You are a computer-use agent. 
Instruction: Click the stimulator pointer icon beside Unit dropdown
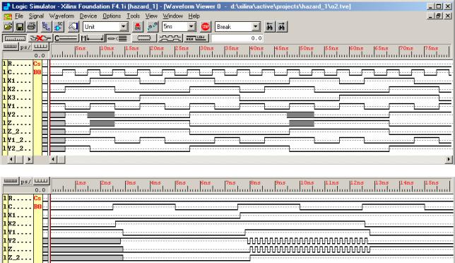click(73, 27)
